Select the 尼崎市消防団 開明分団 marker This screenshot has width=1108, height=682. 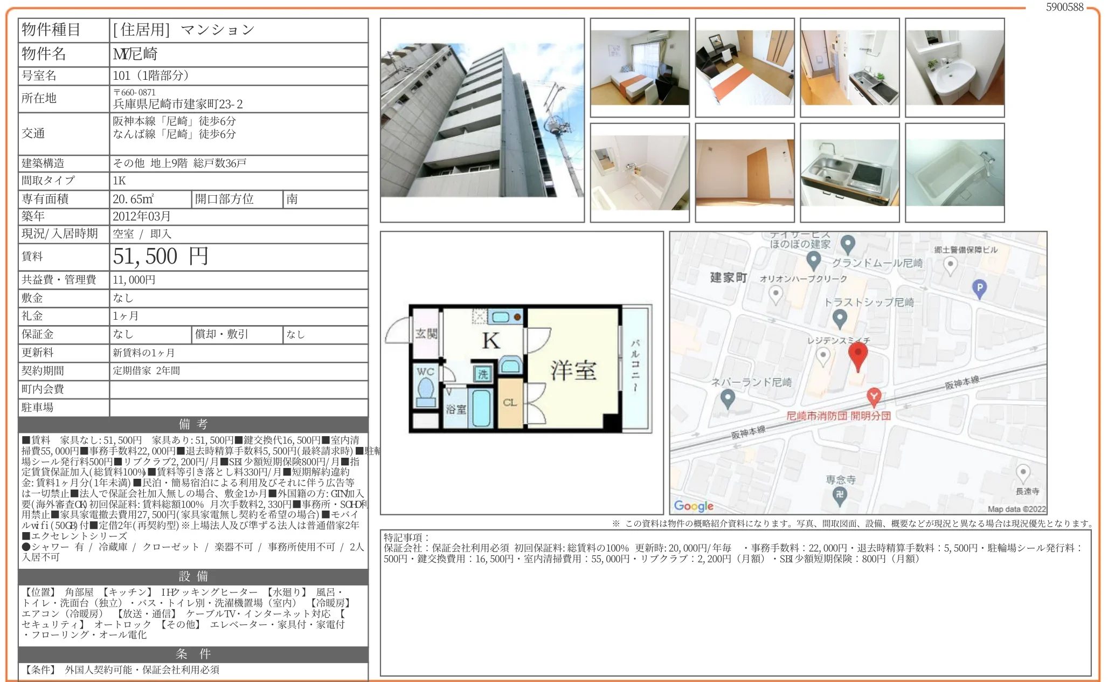874,397
